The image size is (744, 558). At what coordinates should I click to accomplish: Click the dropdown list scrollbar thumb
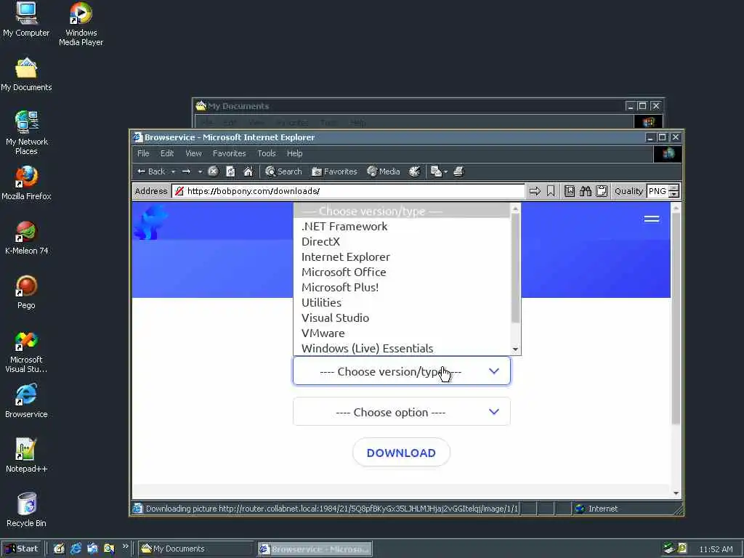tap(515, 268)
